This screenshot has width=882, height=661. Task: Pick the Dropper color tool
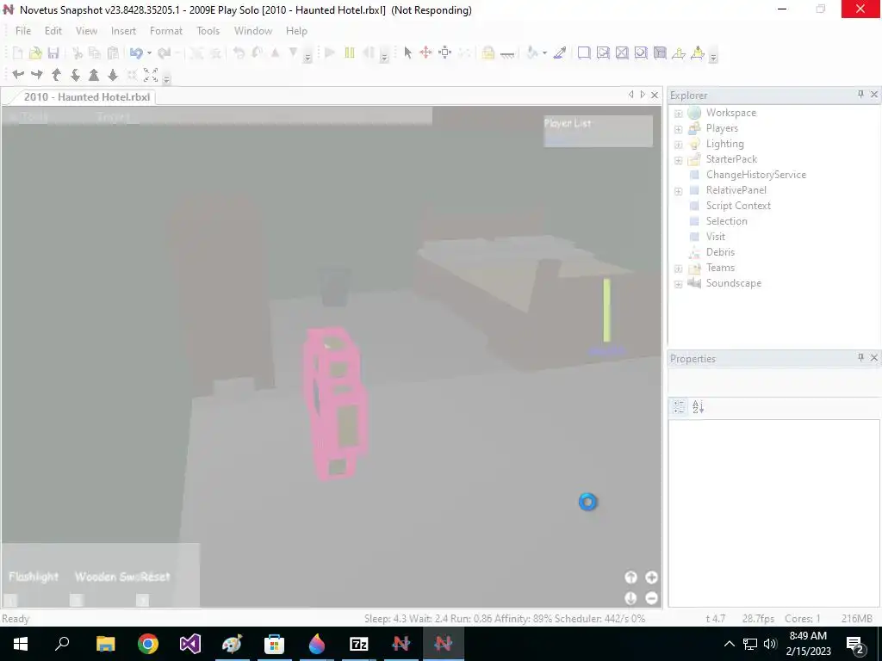[x=560, y=53]
